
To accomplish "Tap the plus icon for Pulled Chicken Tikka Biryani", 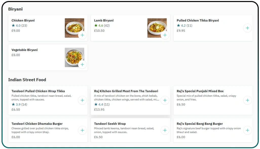I will [247, 28].
